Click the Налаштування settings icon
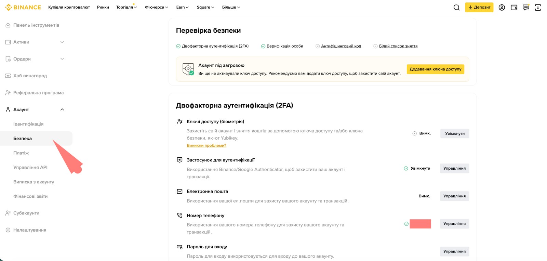This screenshot has width=547, height=261. pos(8,230)
